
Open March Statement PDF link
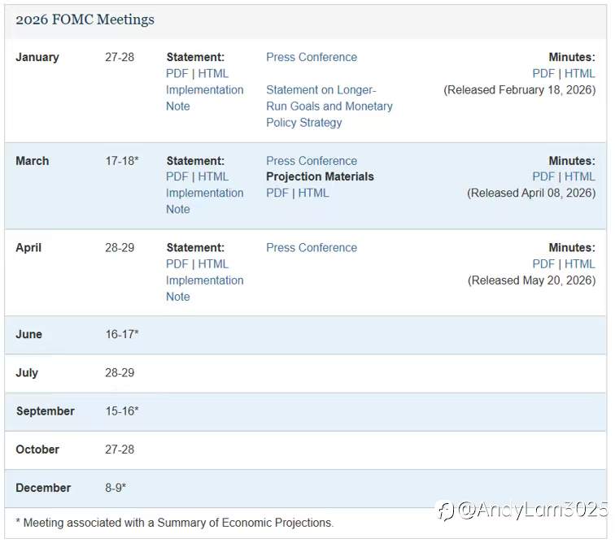coord(177,176)
